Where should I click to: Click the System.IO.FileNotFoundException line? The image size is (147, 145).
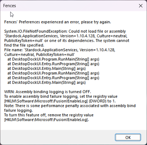[65, 31]
